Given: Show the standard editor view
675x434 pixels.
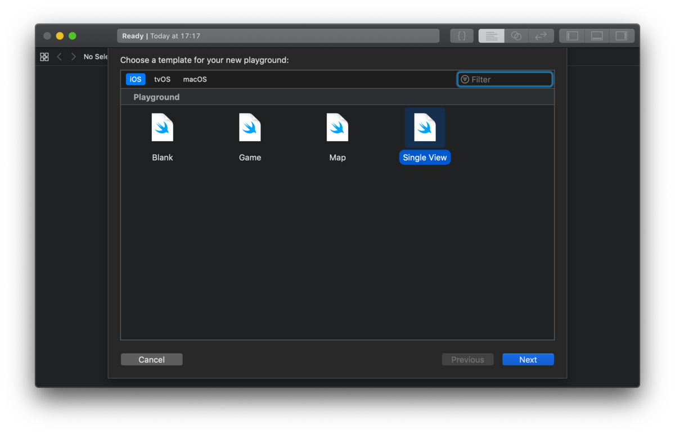Looking at the screenshot, I should pyautogui.click(x=491, y=36).
